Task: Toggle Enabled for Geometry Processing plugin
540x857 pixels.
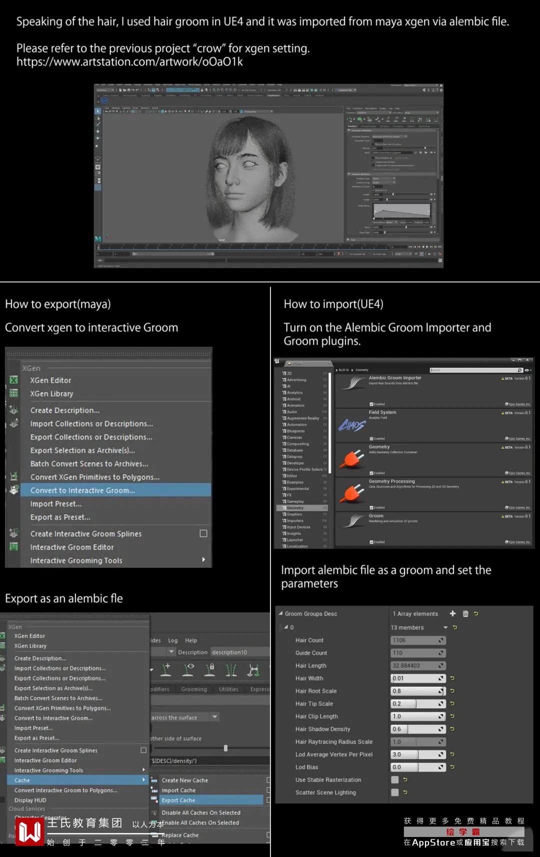Action: 371,507
